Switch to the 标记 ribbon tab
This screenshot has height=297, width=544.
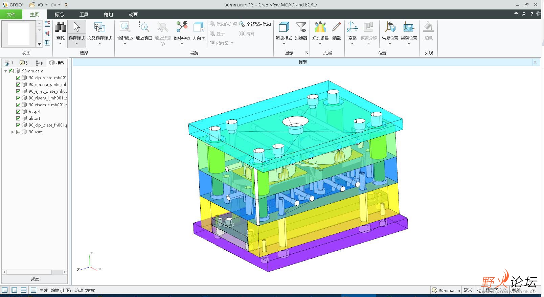[x=59, y=14]
